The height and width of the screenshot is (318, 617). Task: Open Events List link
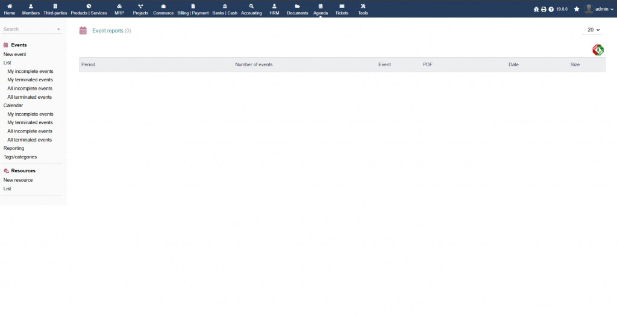click(7, 63)
